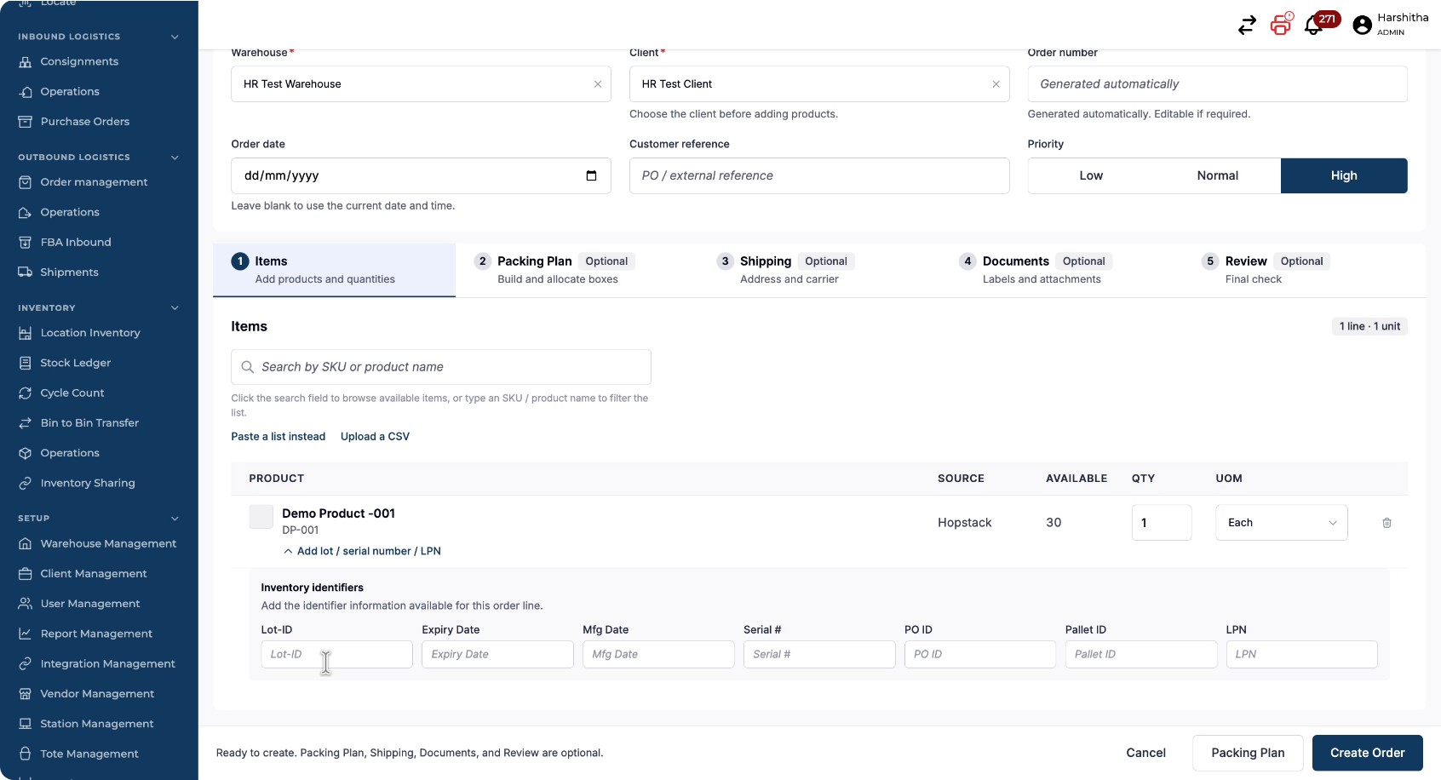Open the printer icon in top bar
1441x780 pixels.
(x=1281, y=24)
